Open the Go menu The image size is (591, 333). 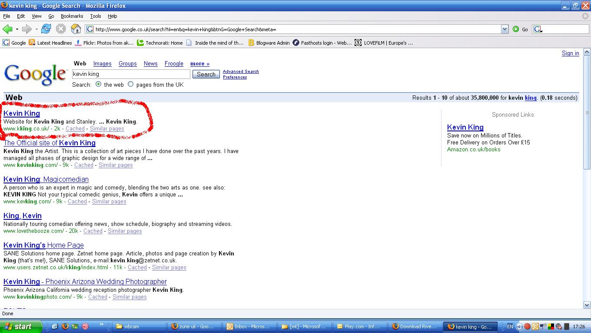(x=51, y=16)
